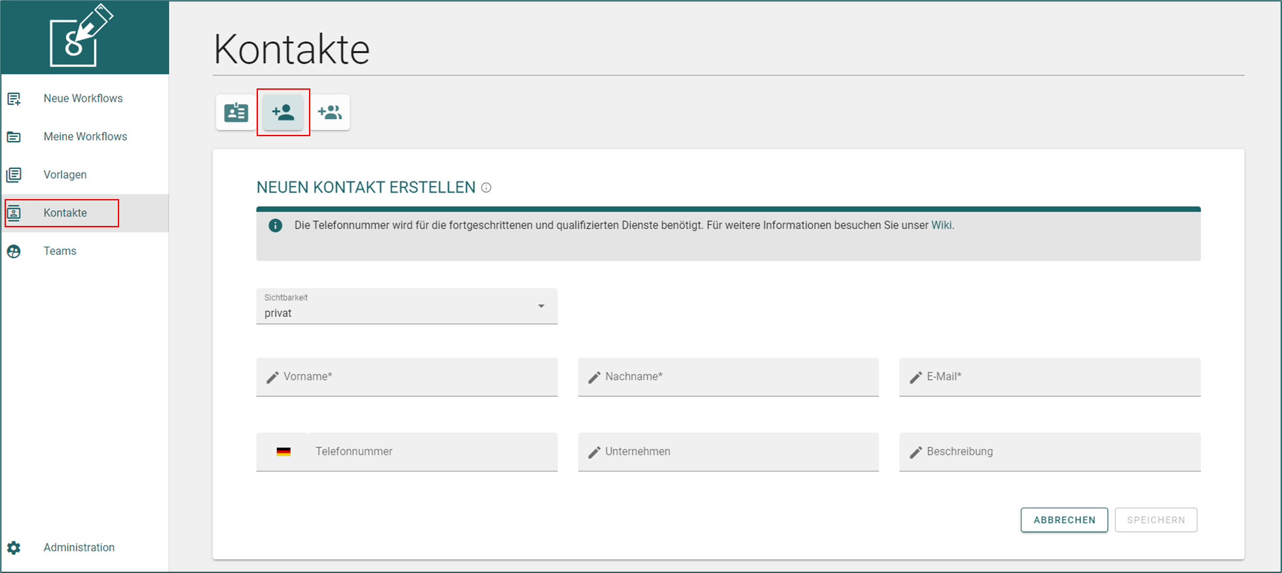Open the German flag country selector
This screenshot has height=573, width=1282.
pos(284,452)
